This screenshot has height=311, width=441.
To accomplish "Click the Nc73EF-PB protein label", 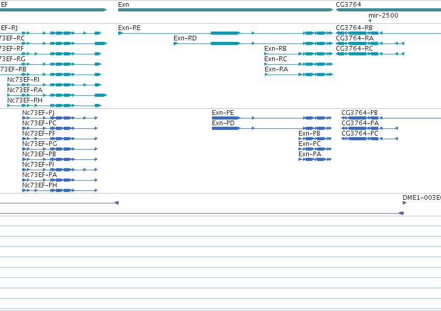I will 39,155.
